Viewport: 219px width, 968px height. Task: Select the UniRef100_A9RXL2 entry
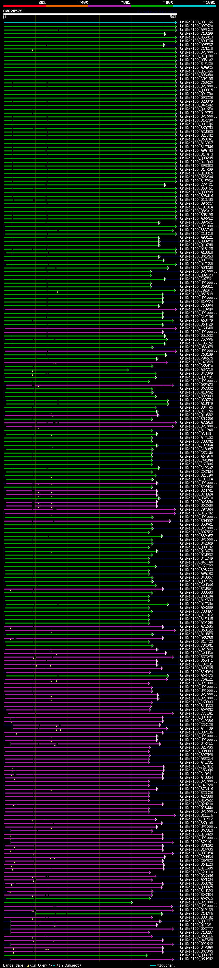(196, 30)
